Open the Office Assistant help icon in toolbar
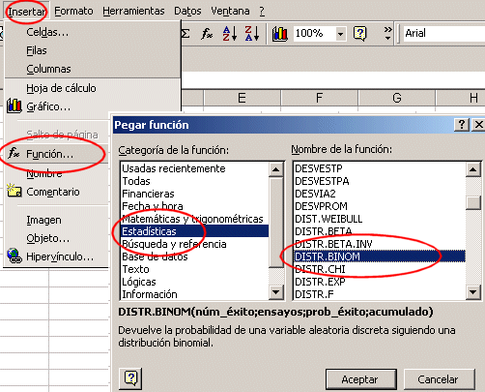This screenshot has height=392, width=485. 359,33
